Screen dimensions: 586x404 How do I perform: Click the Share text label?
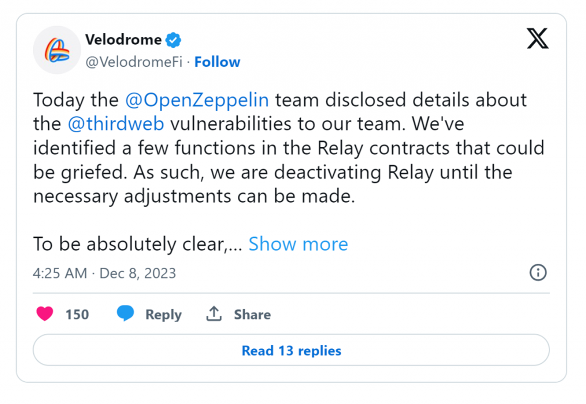[x=252, y=314]
